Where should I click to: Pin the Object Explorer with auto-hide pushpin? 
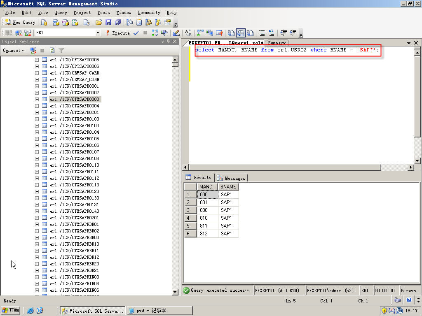click(169, 42)
